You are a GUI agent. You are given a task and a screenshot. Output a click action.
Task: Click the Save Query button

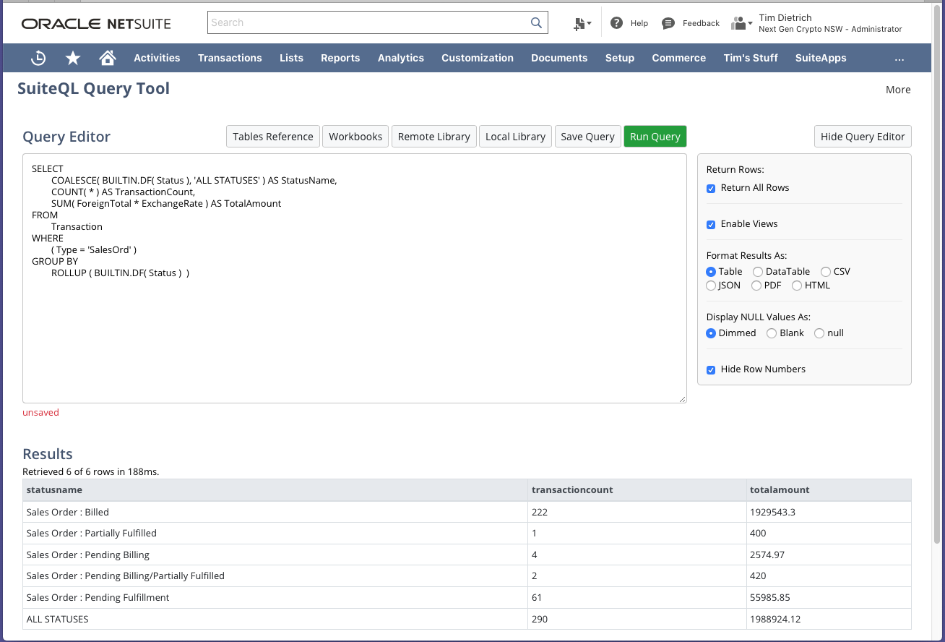point(587,137)
